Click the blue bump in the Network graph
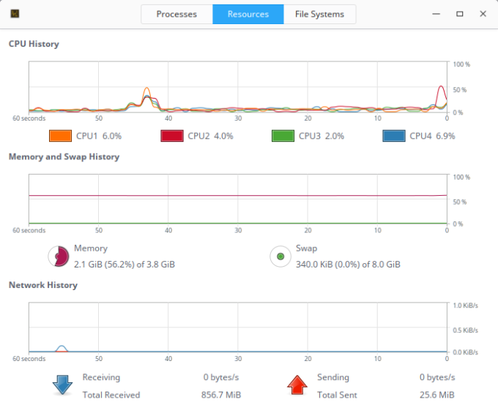This screenshot has width=498, height=410. [62, 348]
